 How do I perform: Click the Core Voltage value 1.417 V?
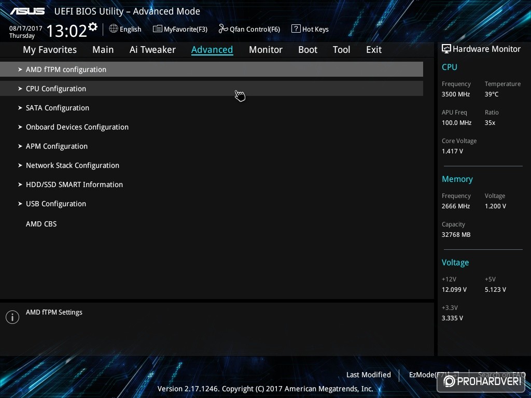(x=452, y=151)
